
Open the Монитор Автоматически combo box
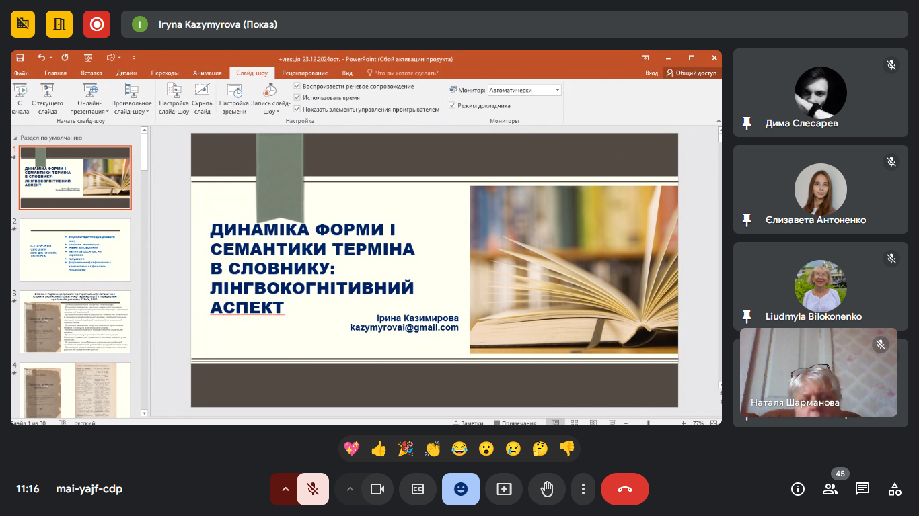[x=524, y=90]
